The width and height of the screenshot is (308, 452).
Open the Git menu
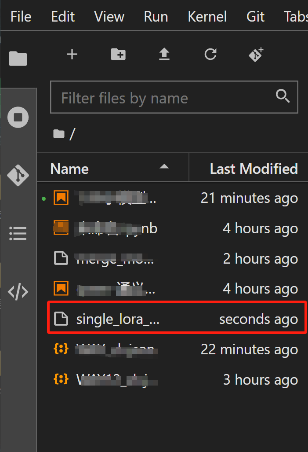(255, 17)
